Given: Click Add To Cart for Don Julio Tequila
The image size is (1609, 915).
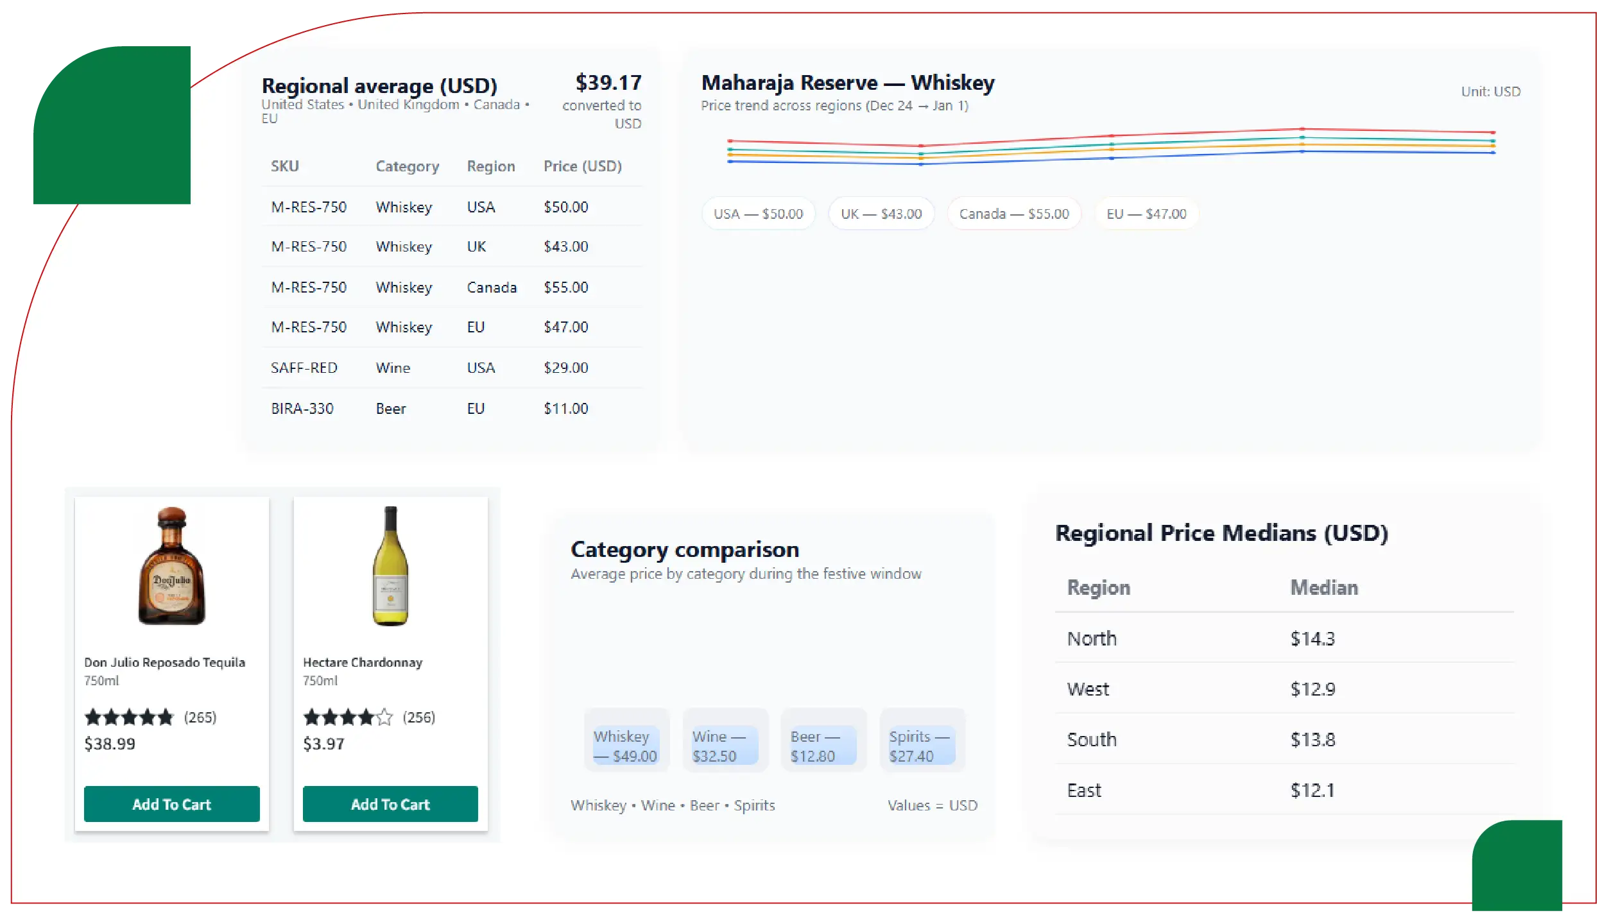Looking at the screenshot, I should 171,803.
